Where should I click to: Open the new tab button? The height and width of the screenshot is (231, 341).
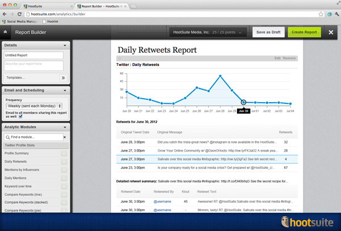tap(134, 6)
